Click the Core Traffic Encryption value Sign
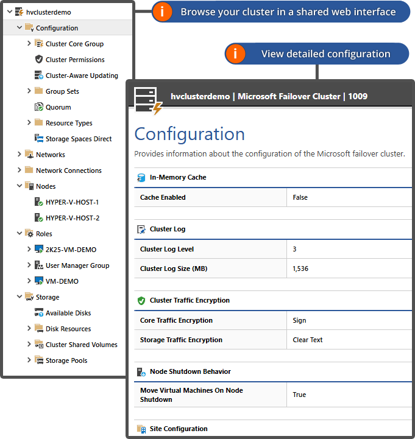Screen dimensions: 415x439 [x=299, y=320]
